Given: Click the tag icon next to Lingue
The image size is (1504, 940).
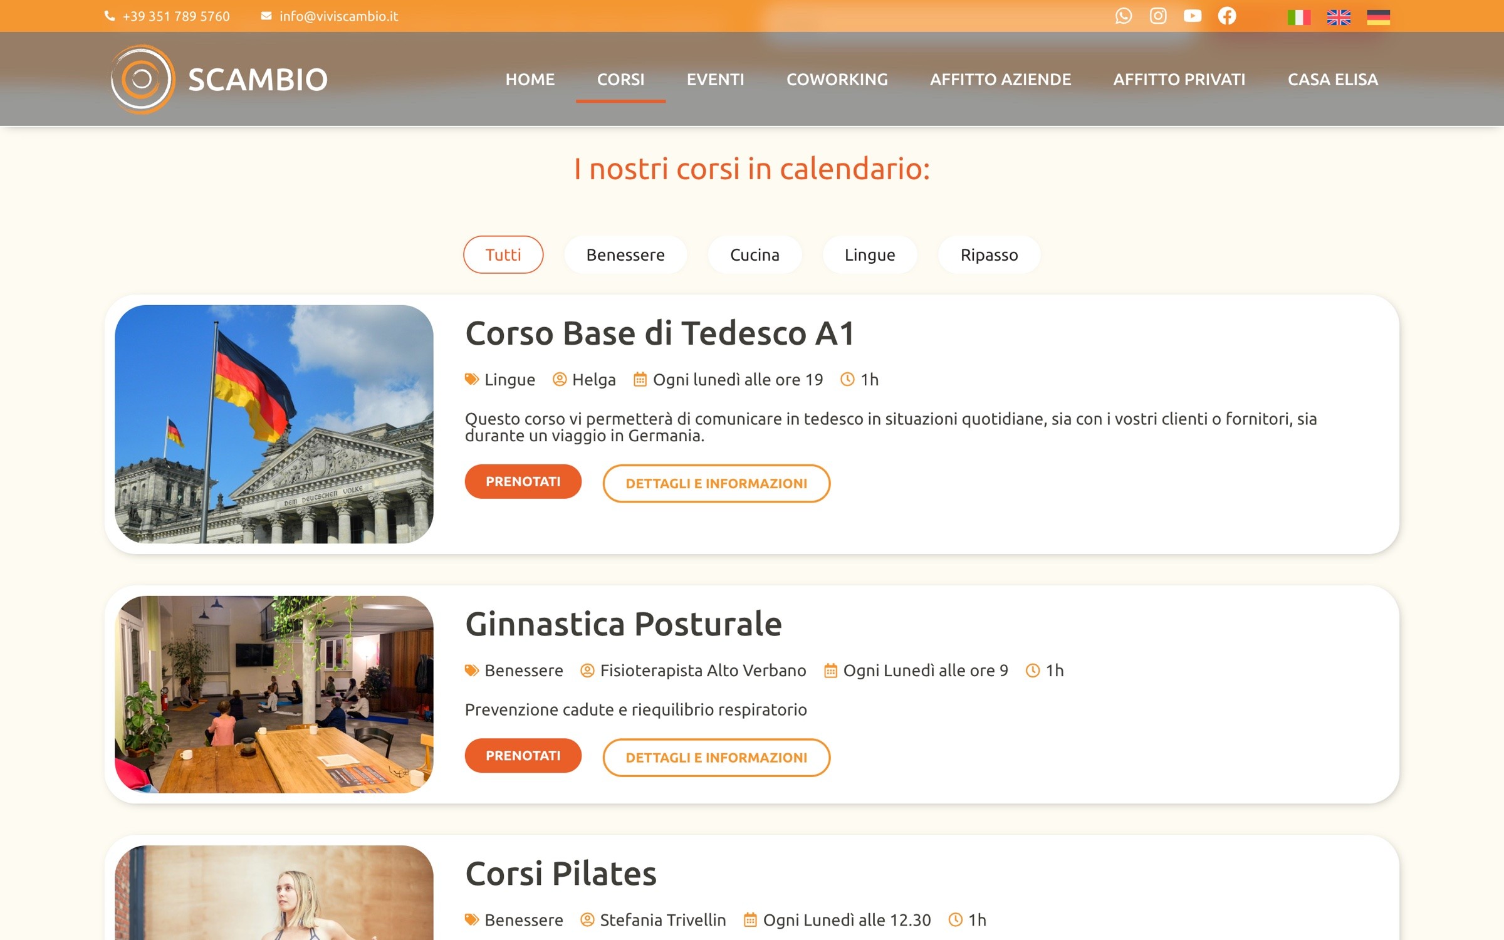Looking at the screenshot, I should (471, 379).
